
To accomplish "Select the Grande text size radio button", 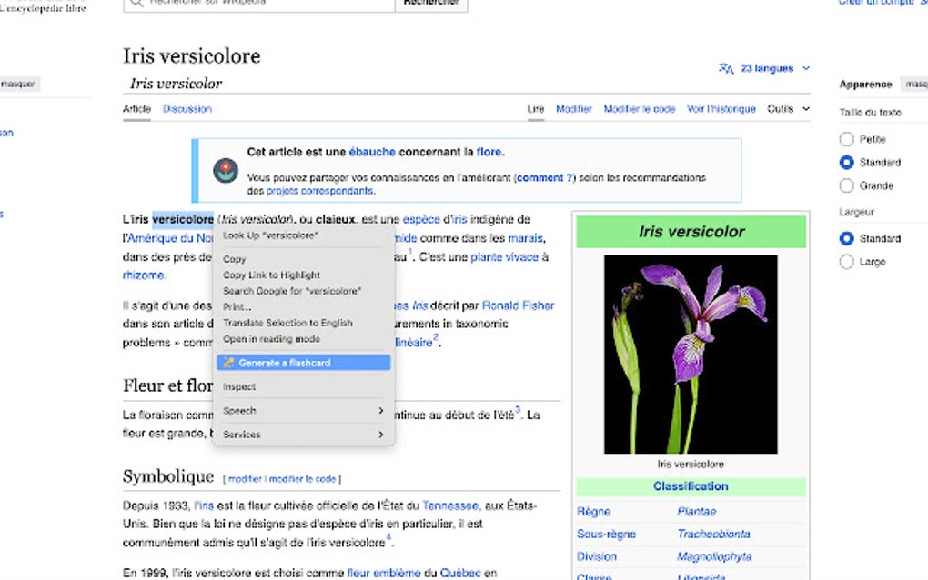I will 846,185.
